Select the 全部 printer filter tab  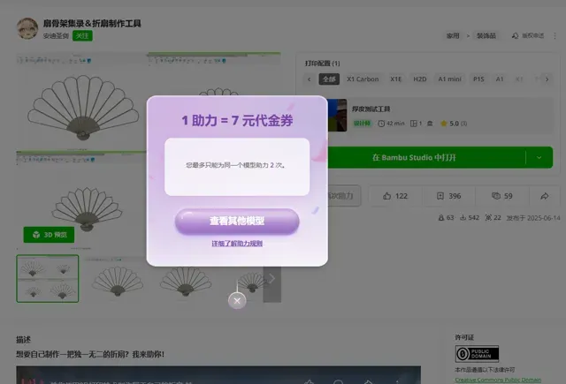[329, 79]
